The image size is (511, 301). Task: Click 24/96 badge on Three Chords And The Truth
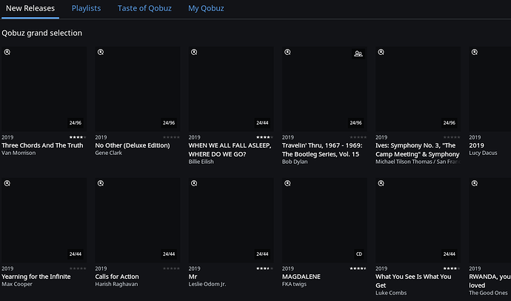[x=76, y=123]
